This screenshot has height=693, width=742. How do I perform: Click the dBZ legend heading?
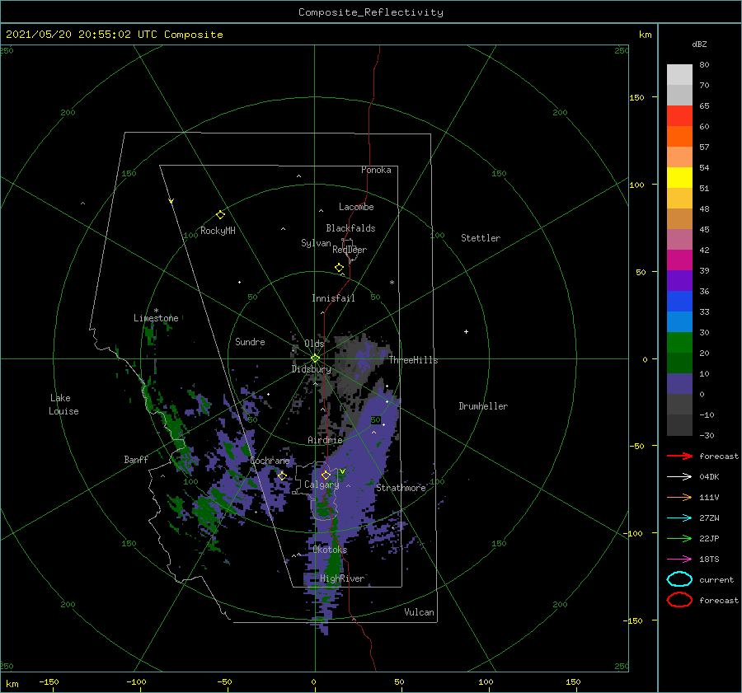699,44
